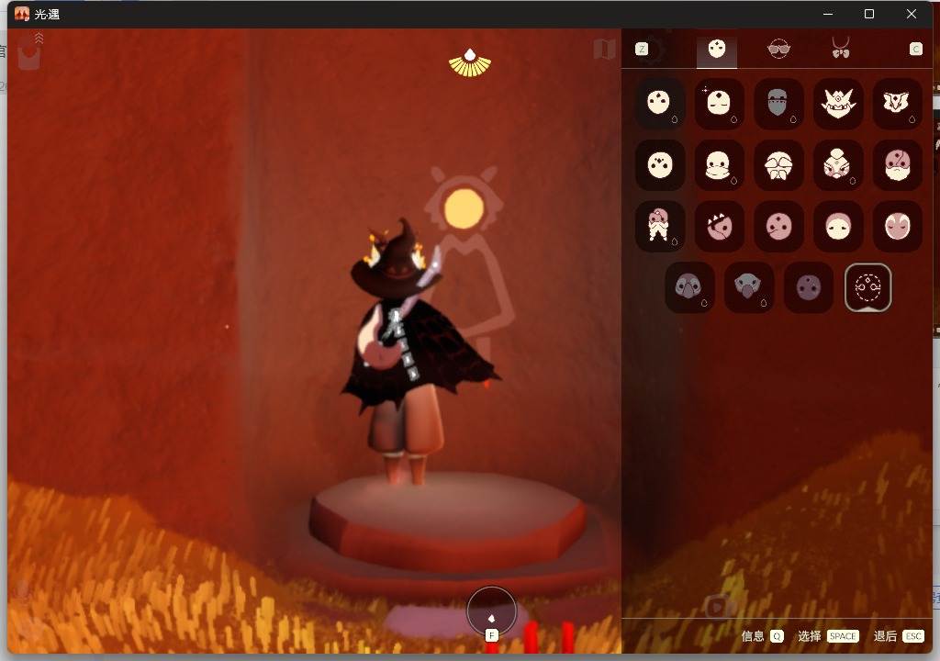Open the glasses face-accessory tab
940x661 pixels.
[x=778, y=49]
